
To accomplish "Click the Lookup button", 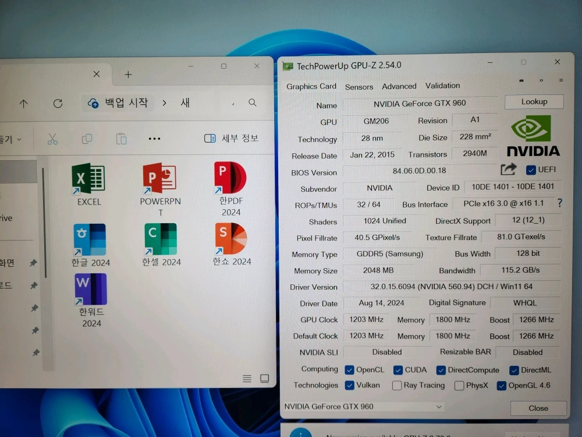I will click(534, 101).
